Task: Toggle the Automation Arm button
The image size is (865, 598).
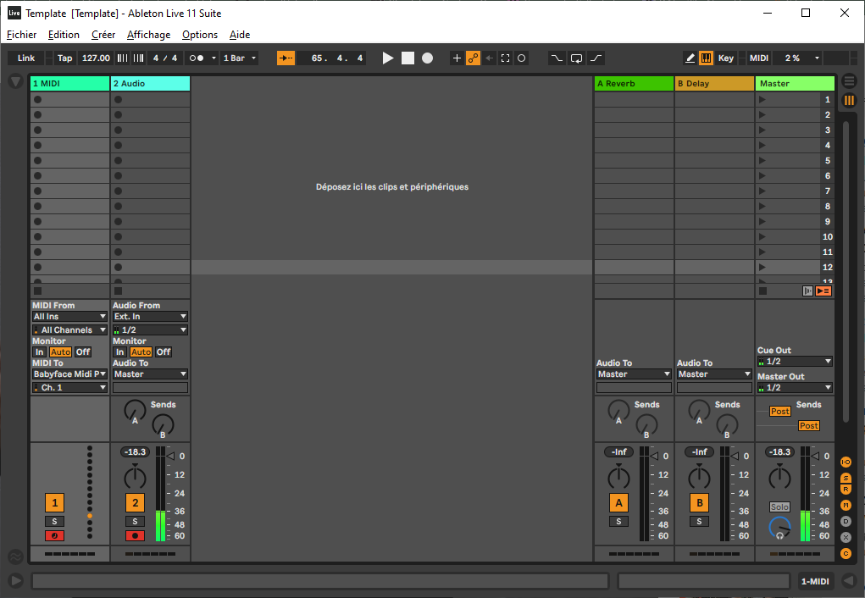Action: pyautogui.click(x=473, y=58)
